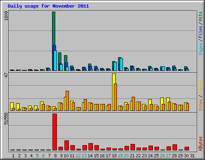Click the green 'Hits' legend label

pos(200,16)
